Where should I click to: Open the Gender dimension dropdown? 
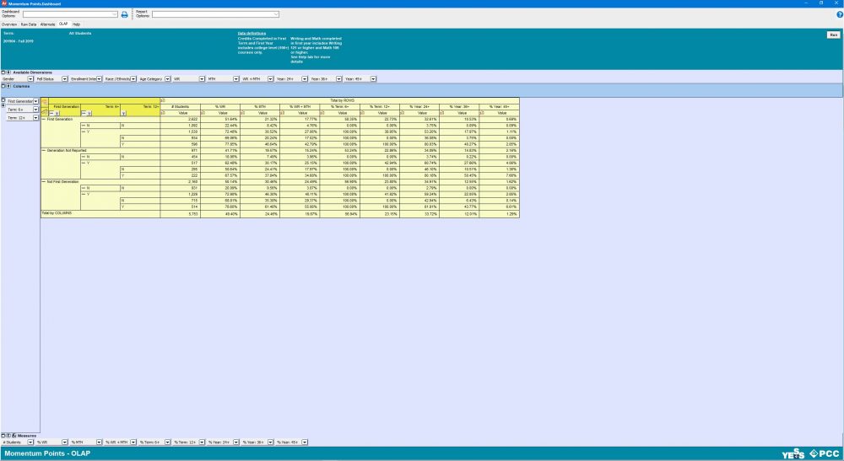coord(30,79)
